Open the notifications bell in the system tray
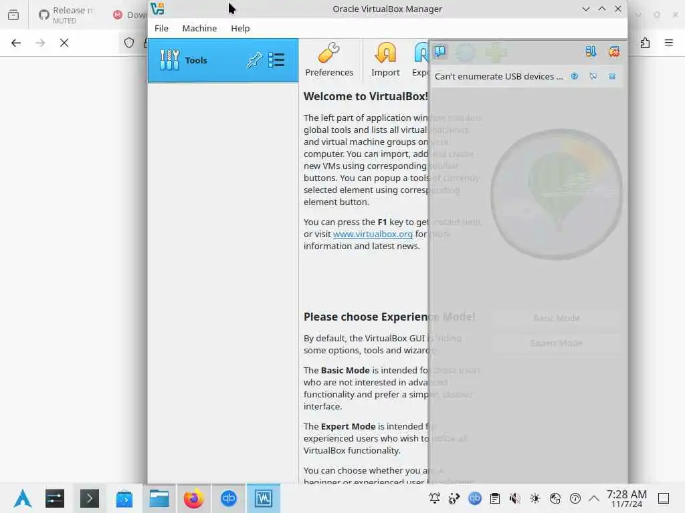This screenshot has width=685, height=513. pos(435,498)
